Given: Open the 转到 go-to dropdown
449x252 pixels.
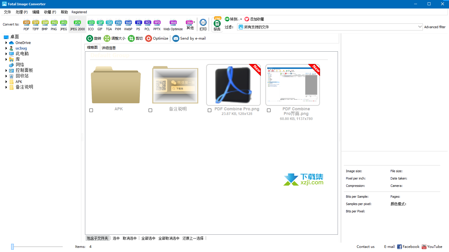Looking at the screenshot, I should coord(233,19).
